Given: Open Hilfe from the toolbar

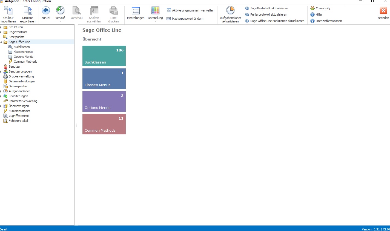Looking at the screenshot, I should click(316, 15).
